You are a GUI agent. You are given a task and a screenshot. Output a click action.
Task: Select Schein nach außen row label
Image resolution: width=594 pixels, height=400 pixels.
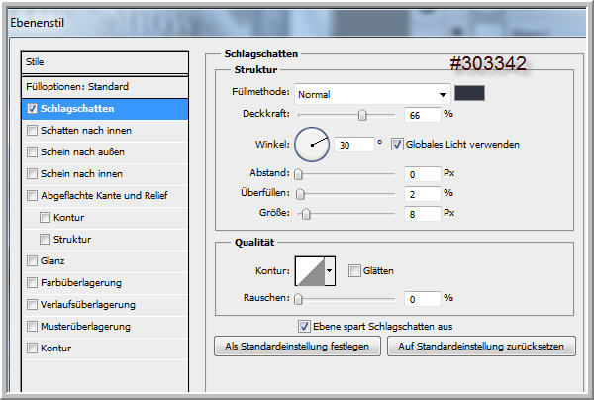(82, 152)
